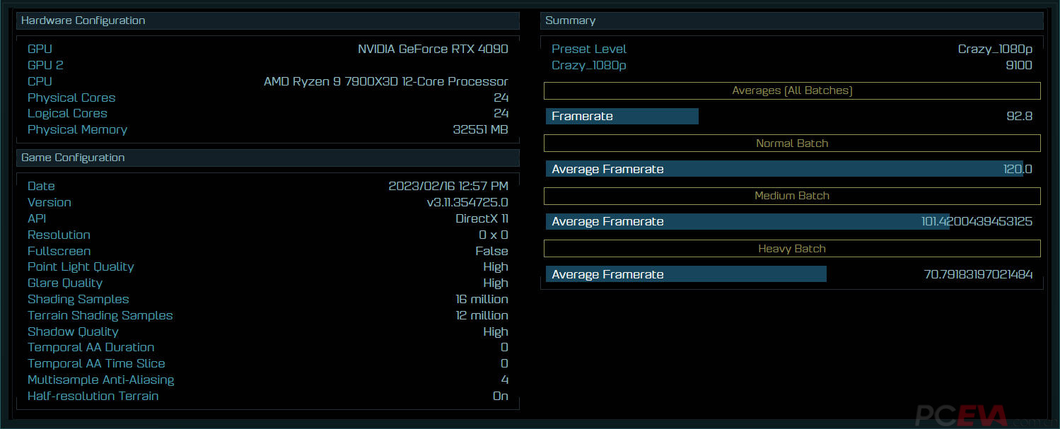Click the overall Framerate bar showing 92.8
Image resolution: width=1060 pixels, height=429 pixels.
click(x=622, y=117)
